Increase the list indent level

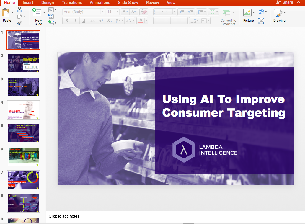(x=190, y=12)
